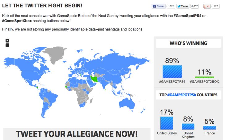Select the green Iran country on map

coord(94,79)
